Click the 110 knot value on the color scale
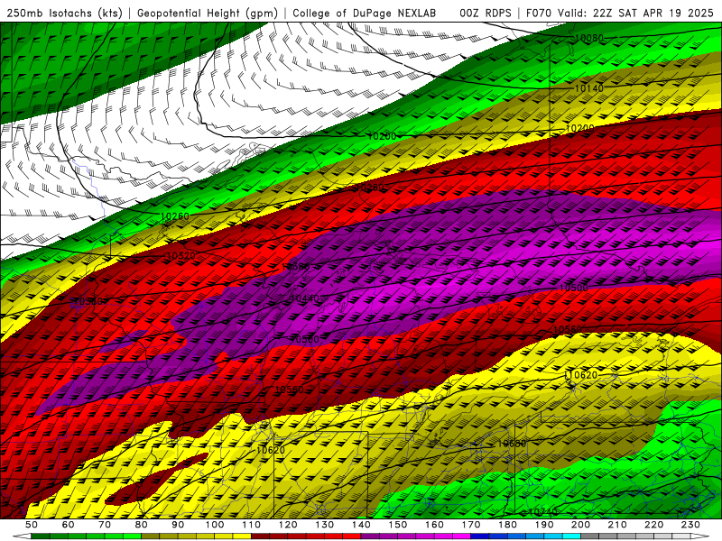The height and width of the screenshot is (541, 722). 251,525
